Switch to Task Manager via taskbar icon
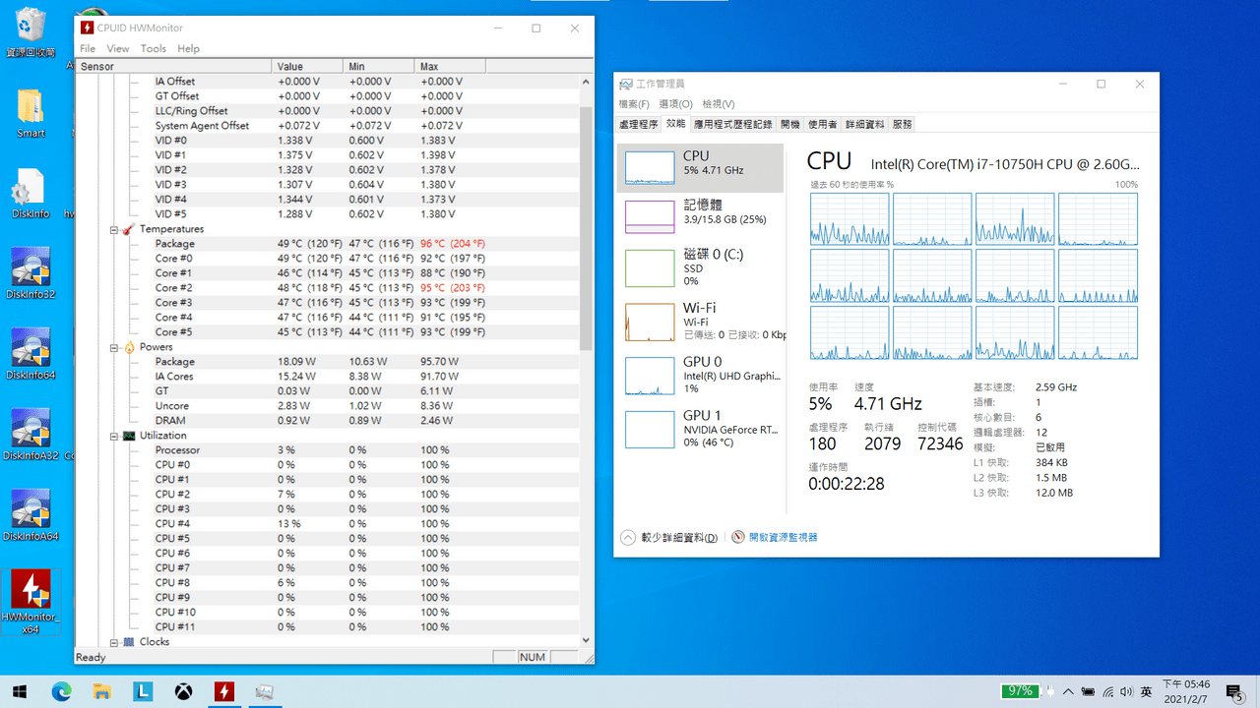 [x=264, y=691]
